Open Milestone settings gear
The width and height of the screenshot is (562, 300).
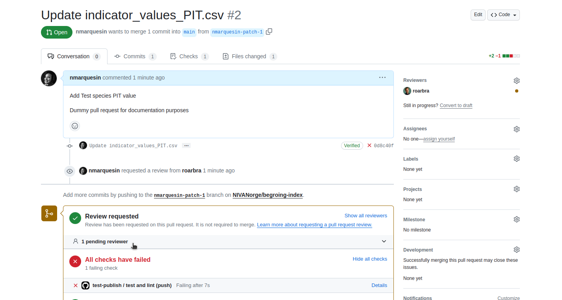pyautogui.click(x=517, y=219)
